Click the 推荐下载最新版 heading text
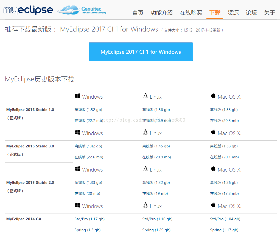 pyautogui.click(x=28, y=29)
